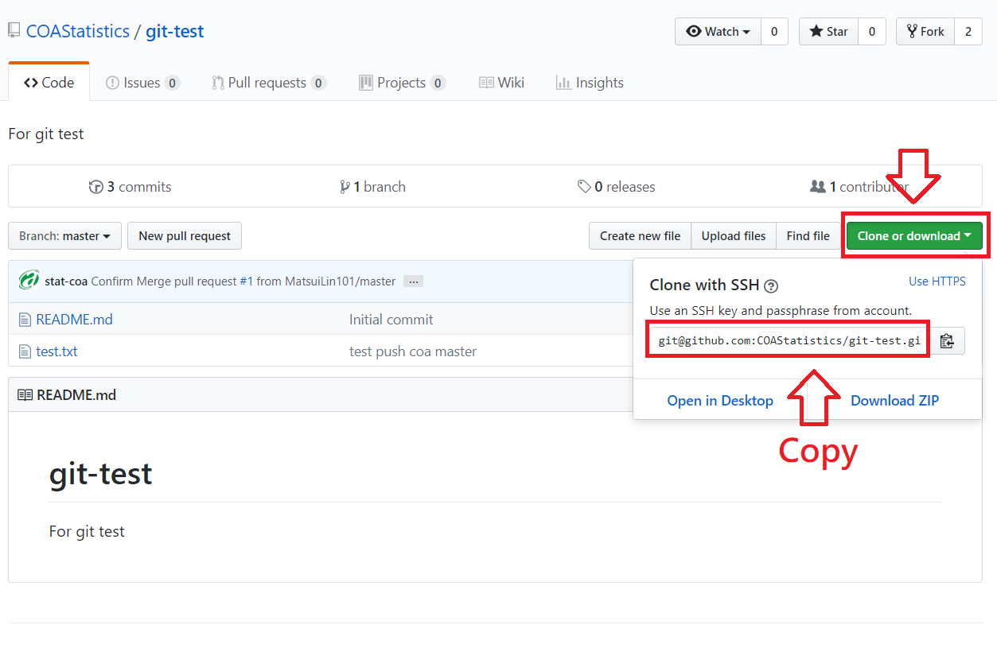Screen dimensions: 997x656
Task: Toggle the Clone or download dropdown
Action: [x=914, y=236]
